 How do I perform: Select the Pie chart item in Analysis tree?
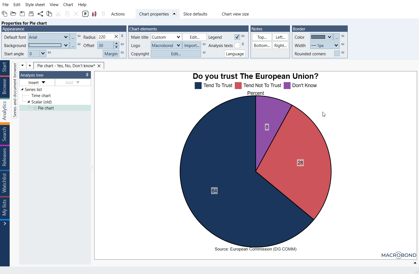46,108
